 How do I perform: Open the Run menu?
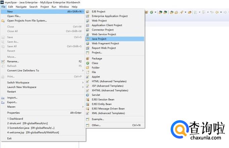[x=54, y=7]
